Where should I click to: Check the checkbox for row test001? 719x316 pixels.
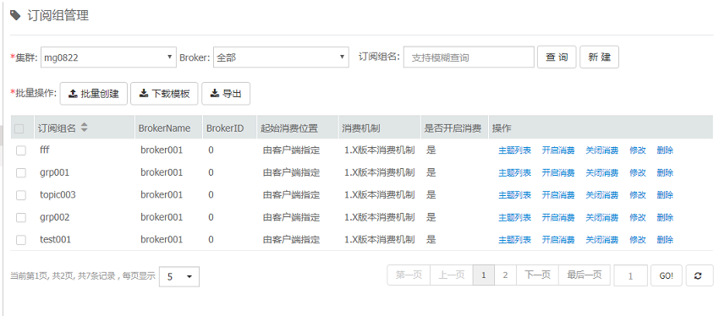(x=21, y=239)
